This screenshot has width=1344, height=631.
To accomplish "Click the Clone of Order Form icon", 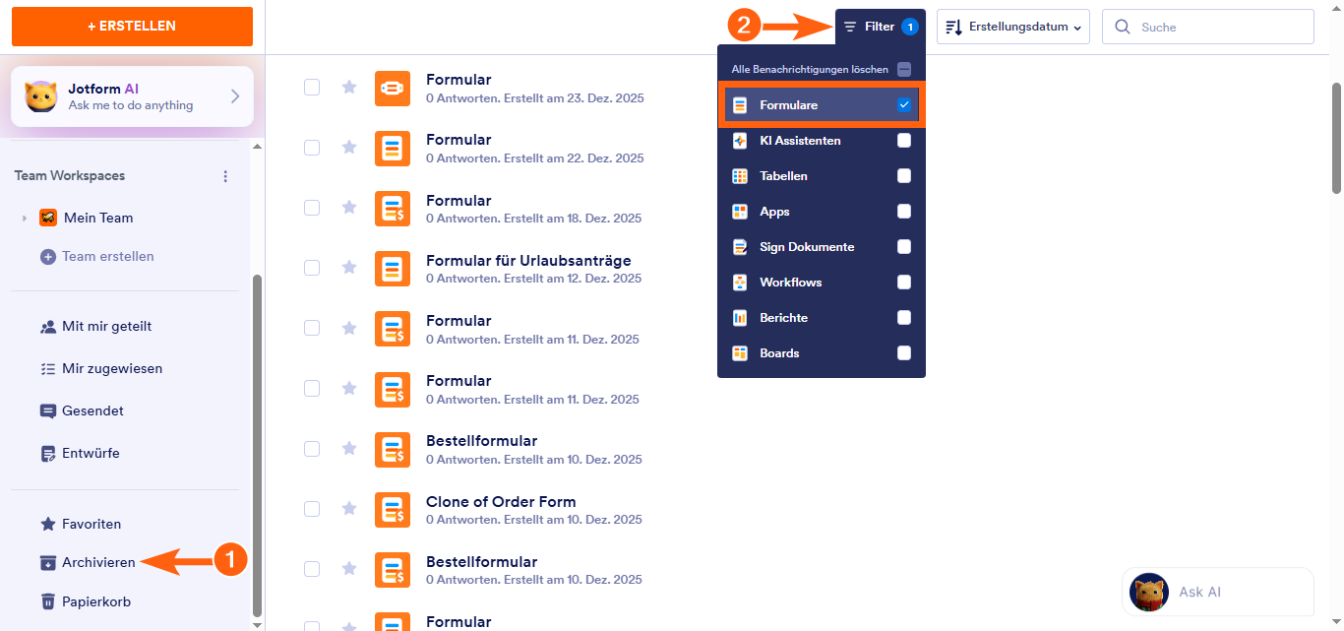I will click(393, 510).
